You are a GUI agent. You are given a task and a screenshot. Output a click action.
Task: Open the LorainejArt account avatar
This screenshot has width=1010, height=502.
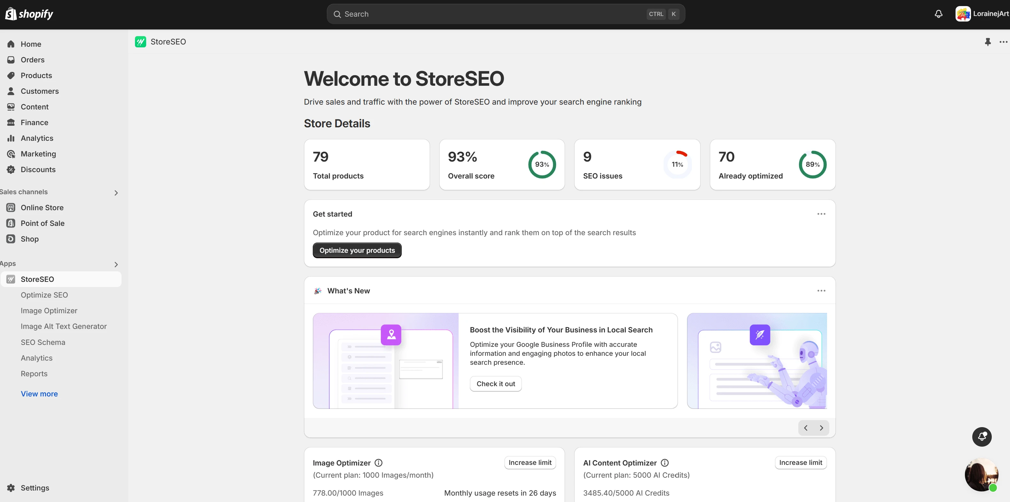963,14
